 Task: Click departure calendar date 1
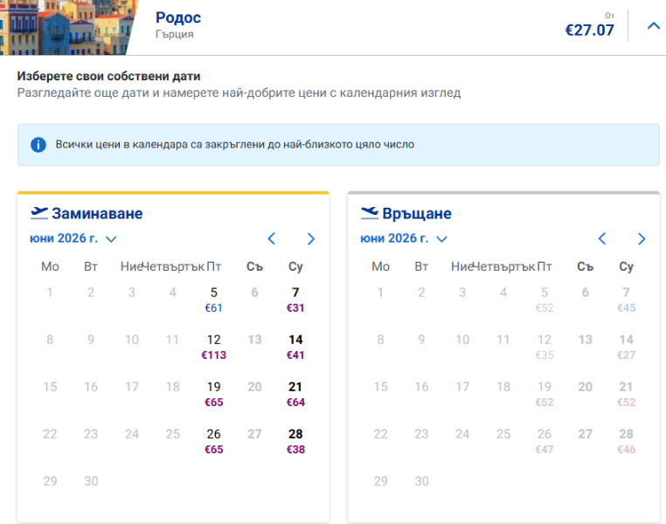pyautogui.click(x=50, y=293)
